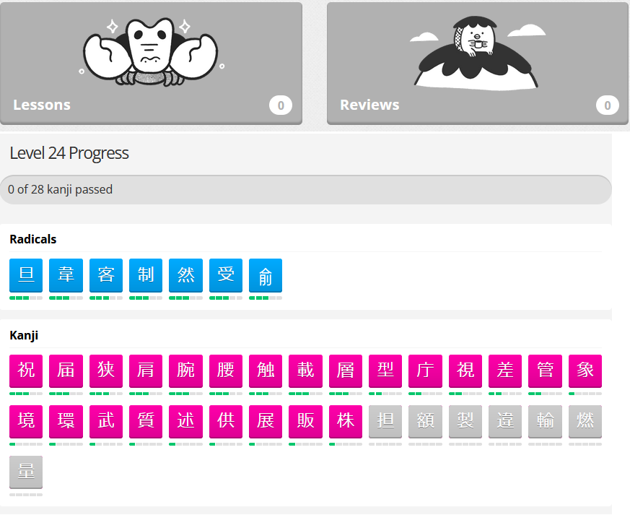
Task: Select the locked 輪 kanji tile
Action: 546,422
